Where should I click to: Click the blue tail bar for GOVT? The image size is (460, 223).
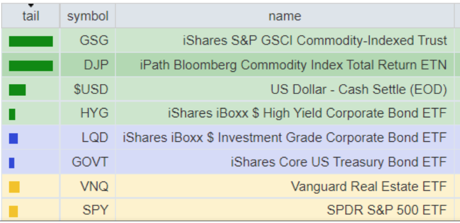pos(12,163)
